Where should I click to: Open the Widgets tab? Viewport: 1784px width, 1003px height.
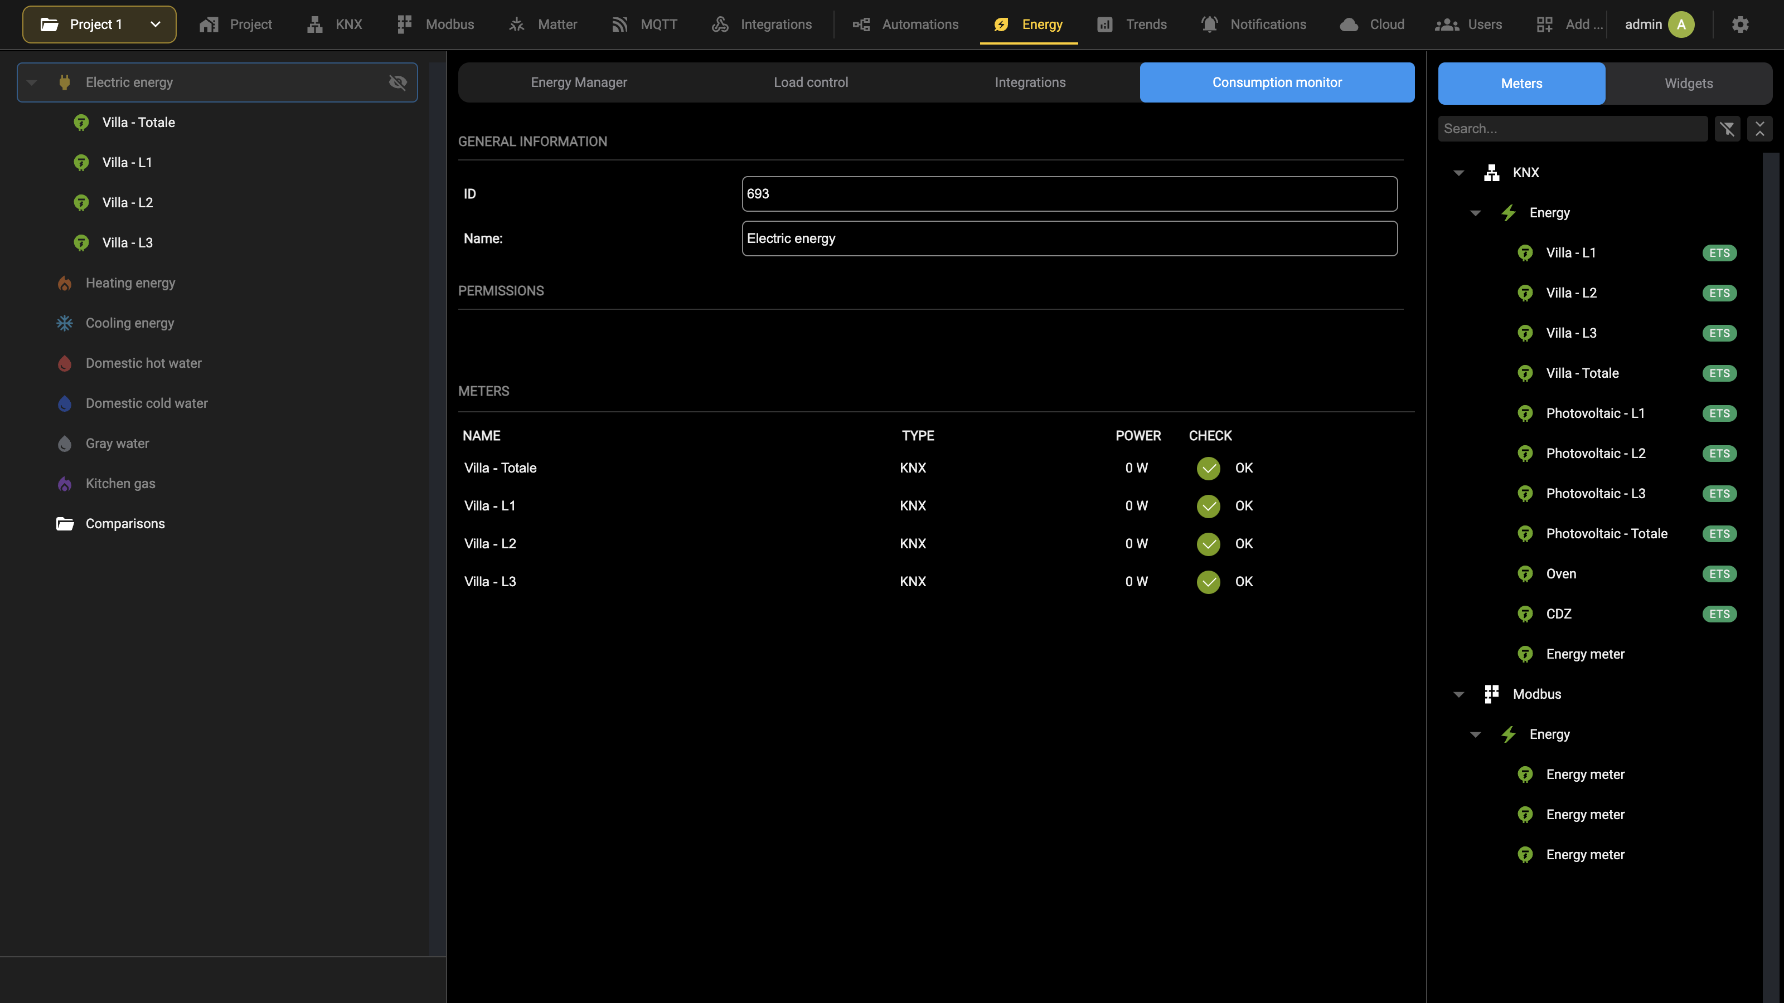pyautogui.click(x=1689, y=83)
